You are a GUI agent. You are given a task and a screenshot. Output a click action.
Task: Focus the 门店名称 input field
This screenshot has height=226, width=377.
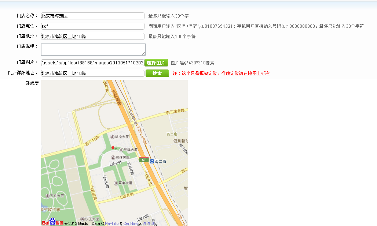tap(92, 16)
